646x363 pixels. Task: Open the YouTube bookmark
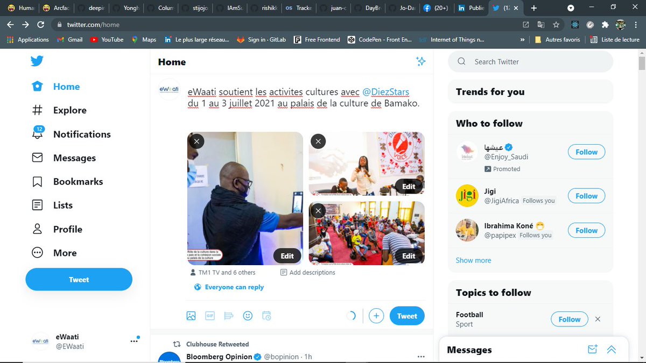tap(107, 39)
